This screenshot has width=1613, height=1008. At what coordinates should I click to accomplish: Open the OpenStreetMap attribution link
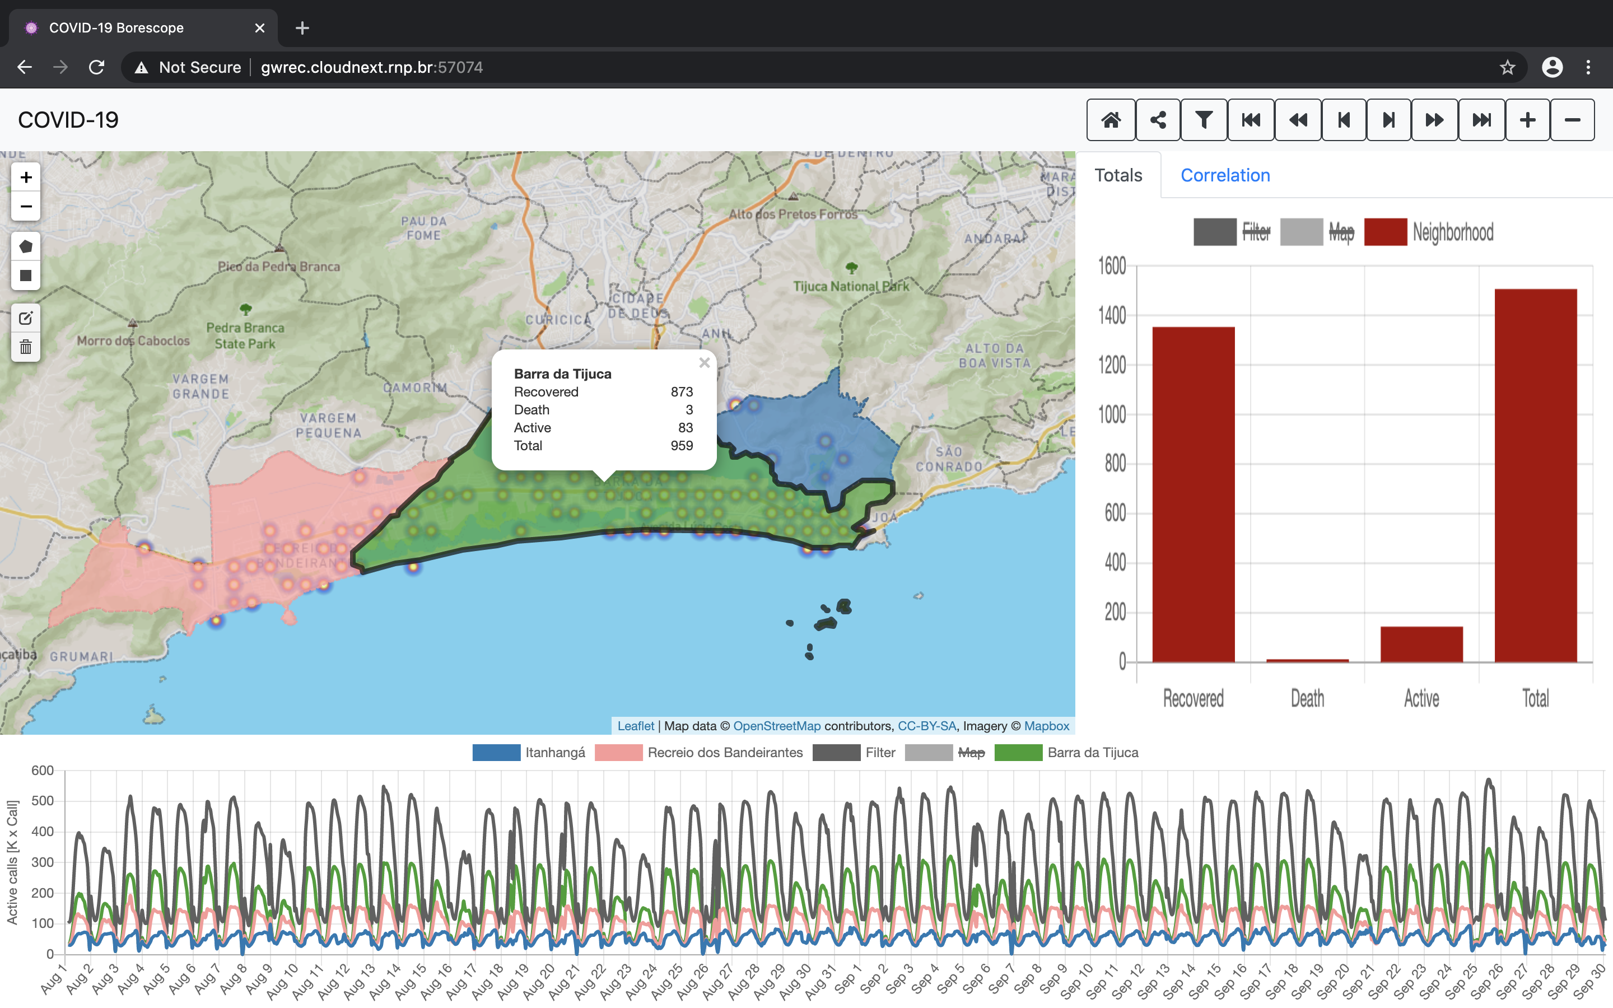pos(776,726)
